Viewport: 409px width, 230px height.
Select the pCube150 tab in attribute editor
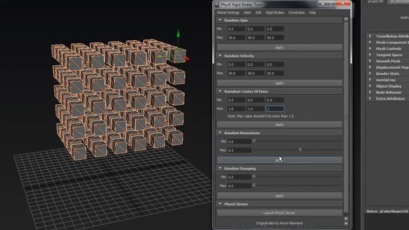[376, 1]
